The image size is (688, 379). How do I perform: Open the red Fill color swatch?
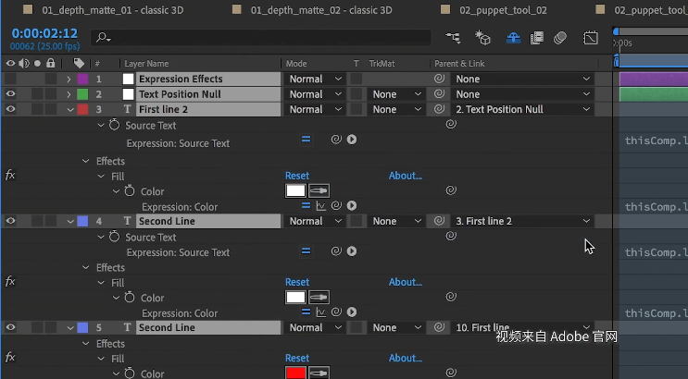click(295, 373)
